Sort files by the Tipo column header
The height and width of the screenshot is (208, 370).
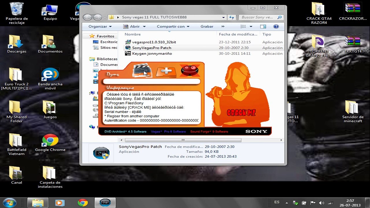(267, 34)
